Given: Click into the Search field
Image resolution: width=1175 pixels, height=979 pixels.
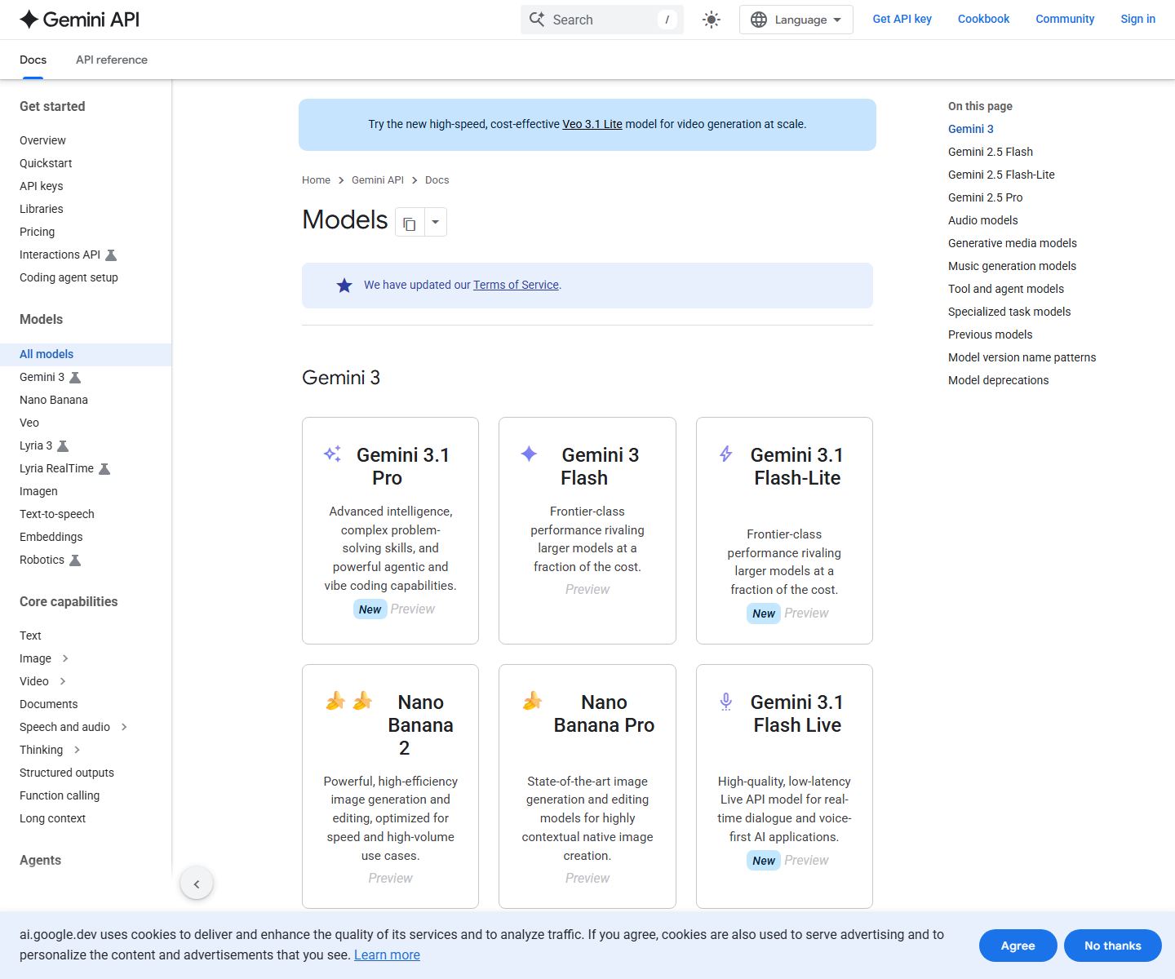Looking at the screenshot, I should pos(602,20).
